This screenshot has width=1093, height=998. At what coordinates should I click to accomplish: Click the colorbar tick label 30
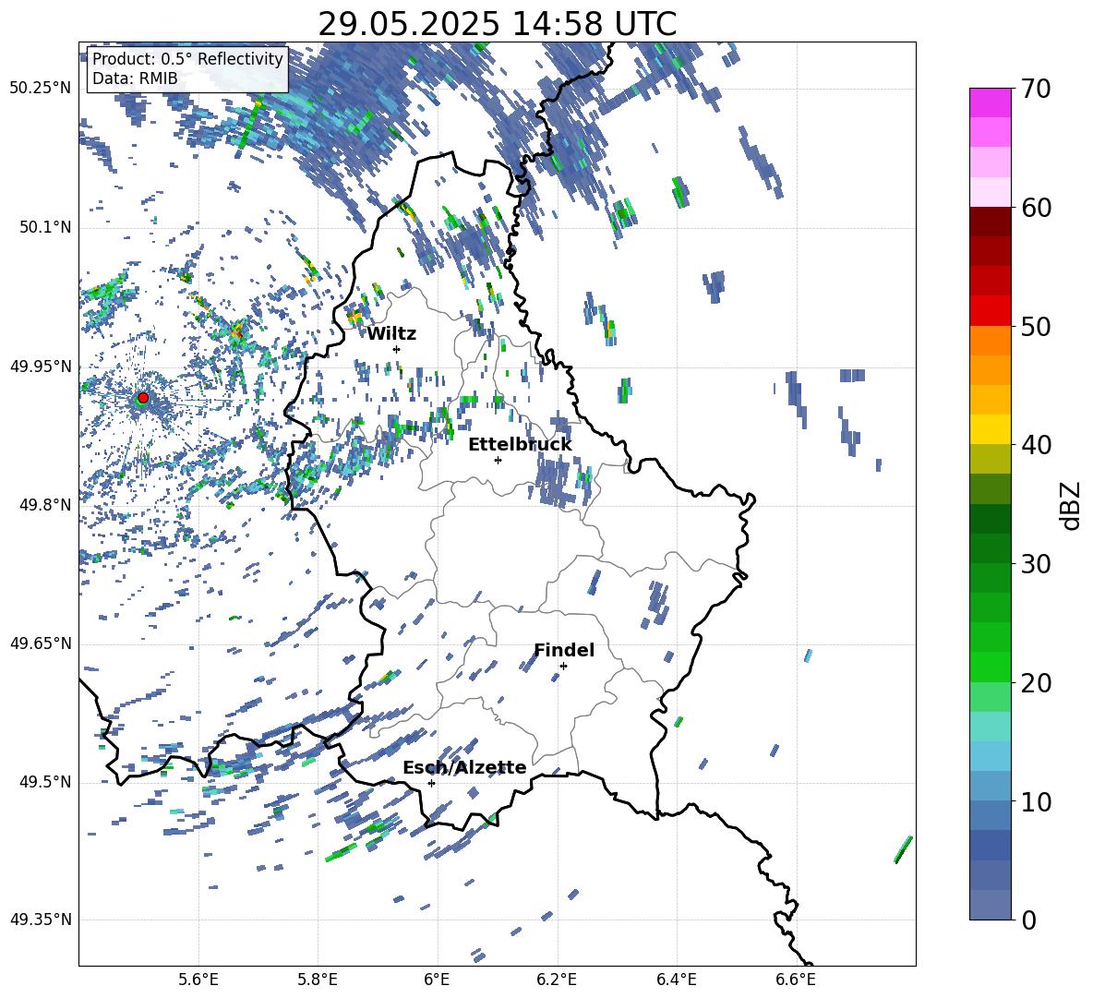pos(1037,564)
